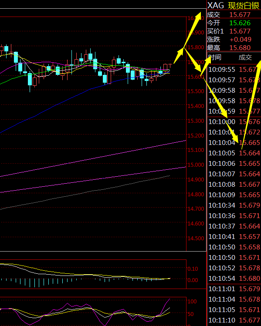Select the 10:10:41 trade at 15.657
The image size is (261, 326).
(x=234, y=237)
